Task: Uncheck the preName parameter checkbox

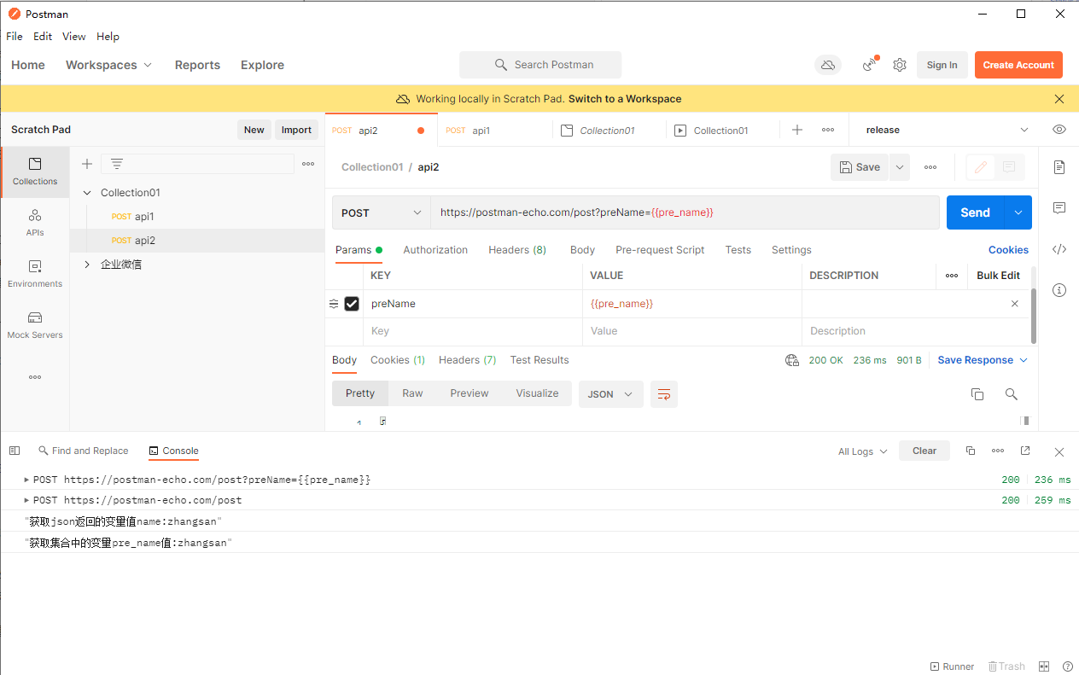Action: click(x=352, y=304)
